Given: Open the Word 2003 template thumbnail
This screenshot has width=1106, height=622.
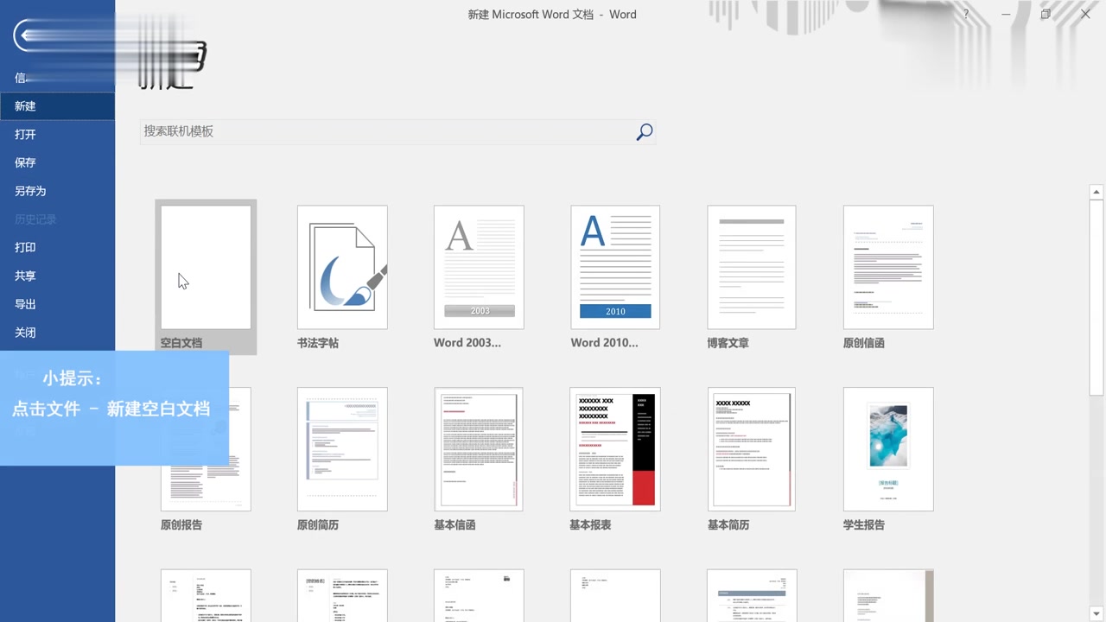Looking at the screenshot, I should tap(479, 267).
